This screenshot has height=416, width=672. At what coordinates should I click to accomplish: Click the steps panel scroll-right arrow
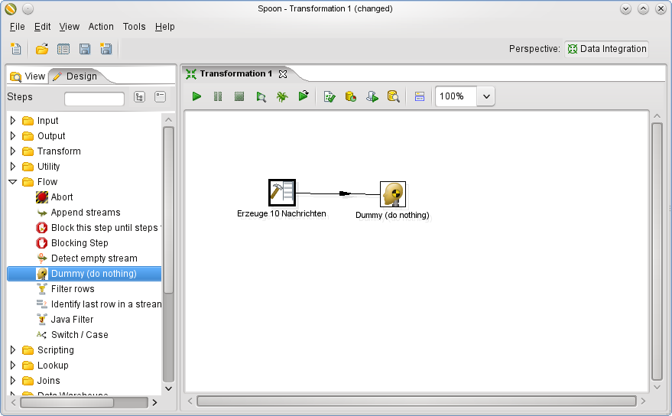pos(154,403)
